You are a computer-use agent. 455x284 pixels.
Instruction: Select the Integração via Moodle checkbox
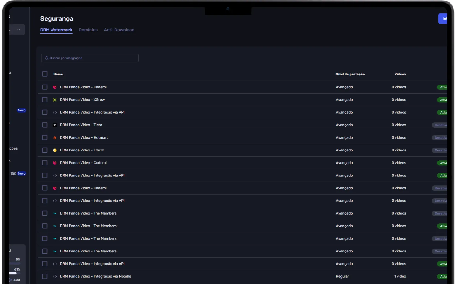(x=45, y=277)
